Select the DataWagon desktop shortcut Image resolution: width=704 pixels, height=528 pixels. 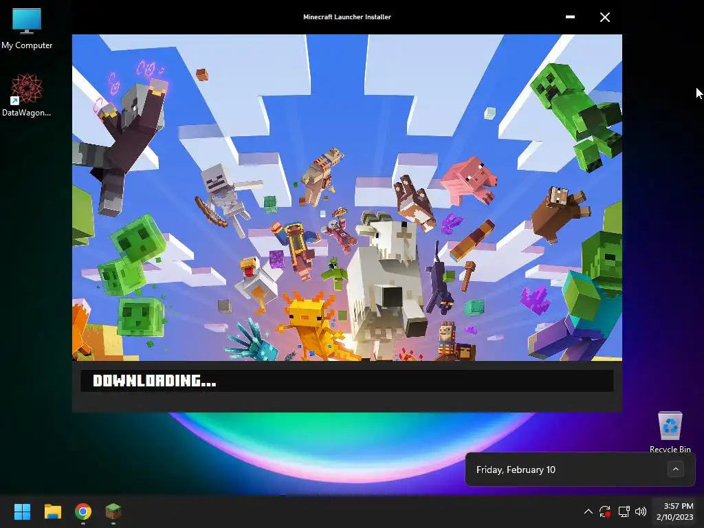click(27, 95)
